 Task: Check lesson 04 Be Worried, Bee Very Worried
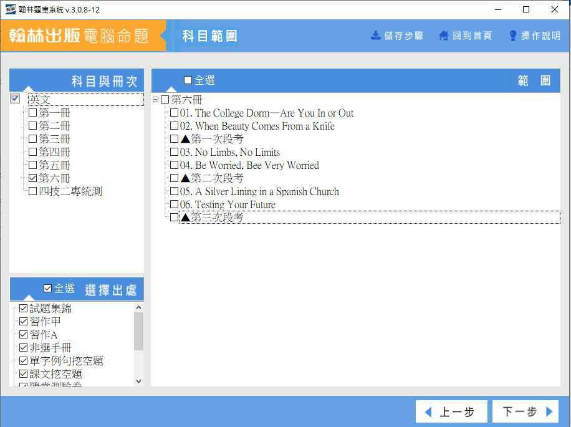[x=174, y=165]
